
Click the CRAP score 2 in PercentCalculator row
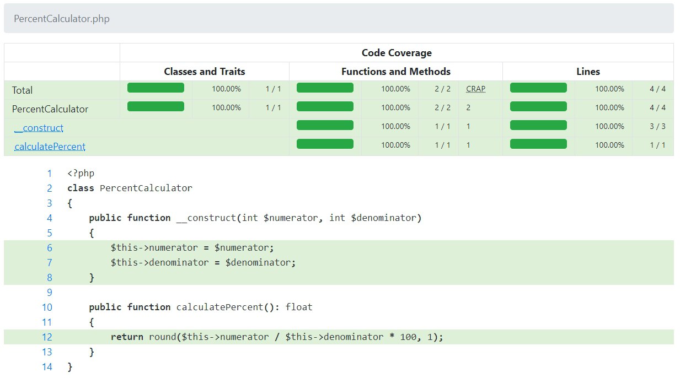pos(468,107)
